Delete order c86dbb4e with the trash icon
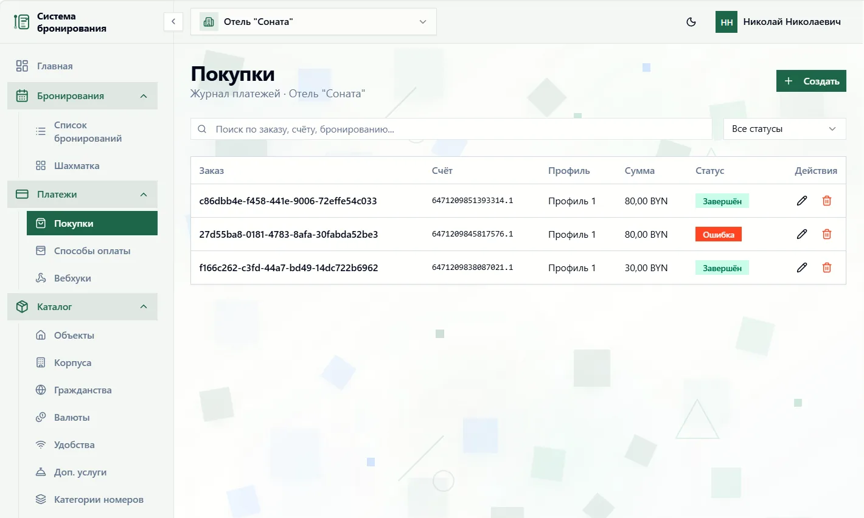 pyautogui.click(x=827, y=201)
